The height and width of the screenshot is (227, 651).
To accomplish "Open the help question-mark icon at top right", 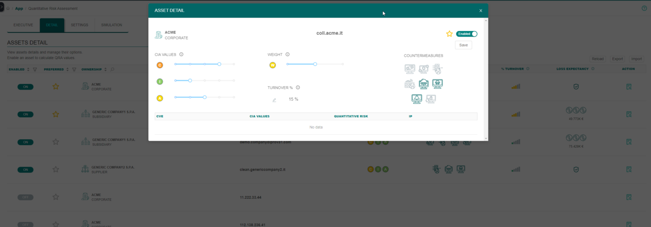I will [x=644, y=8].
